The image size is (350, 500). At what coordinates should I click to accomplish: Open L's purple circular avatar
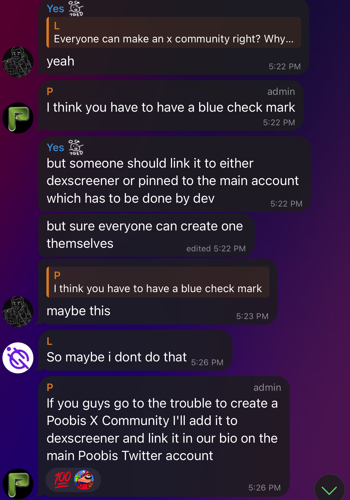(x=18, y=358)
